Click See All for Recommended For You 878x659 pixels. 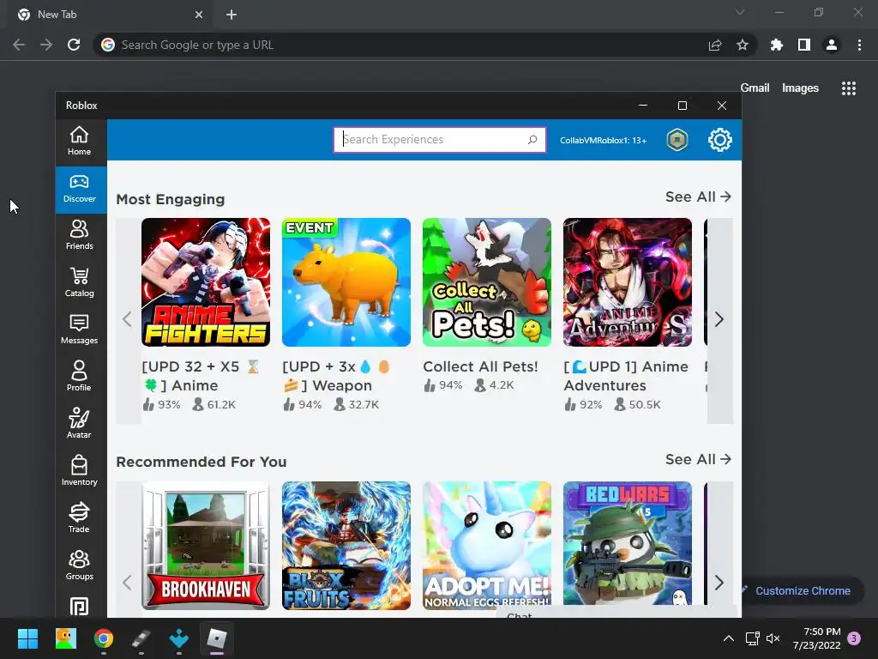tap(698, 460)
